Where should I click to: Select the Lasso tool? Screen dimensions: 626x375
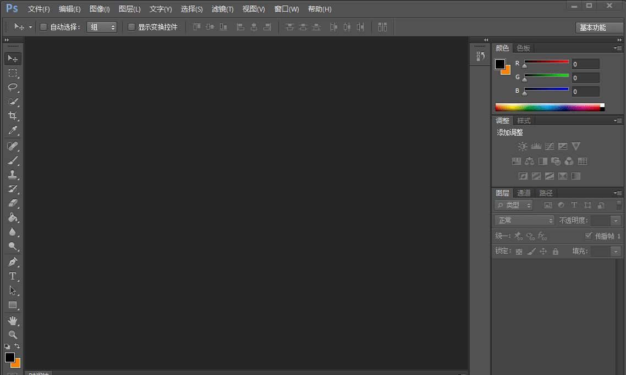coord(13,87)
